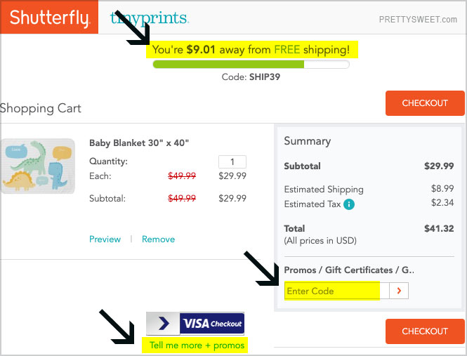Switch to the tinyprints brand tab
The image size is (467, 356).
point(150,18)
